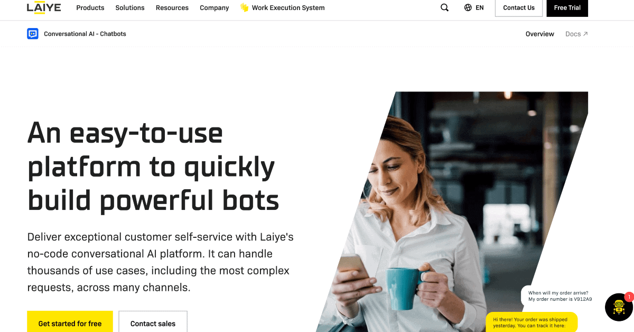Click Get started for free button

coord(70,322)
